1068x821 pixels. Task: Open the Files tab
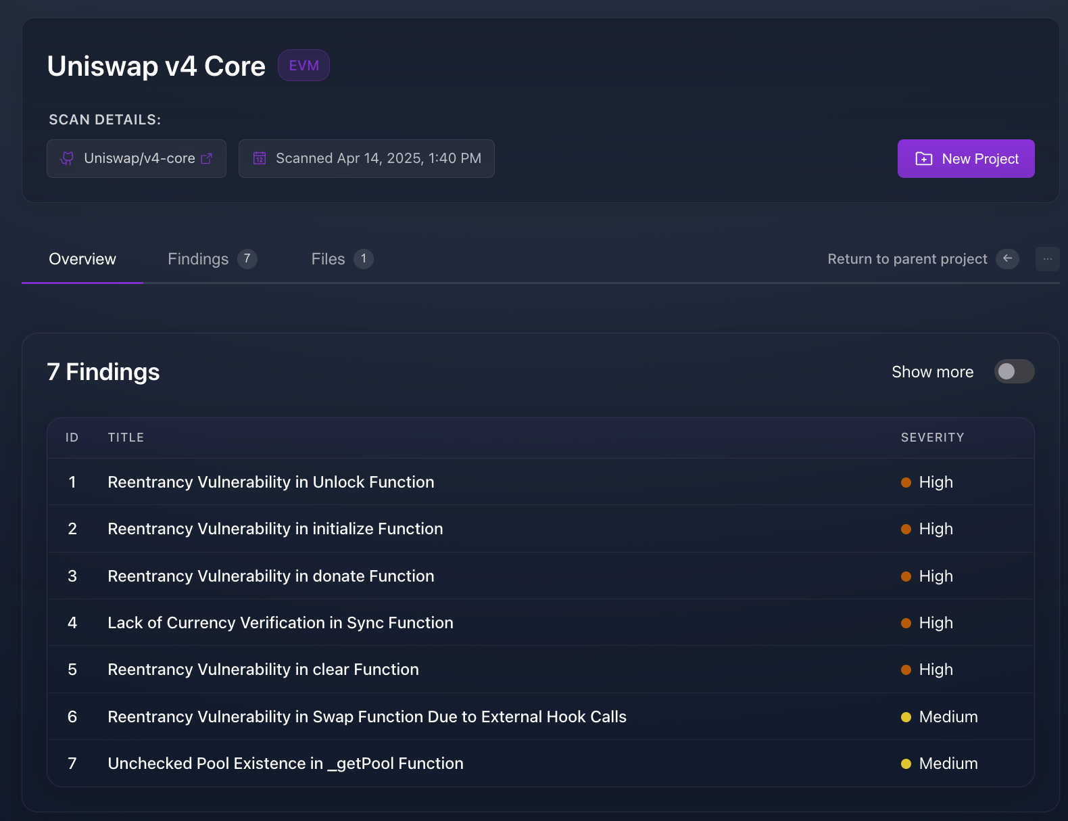coord(342,259)
